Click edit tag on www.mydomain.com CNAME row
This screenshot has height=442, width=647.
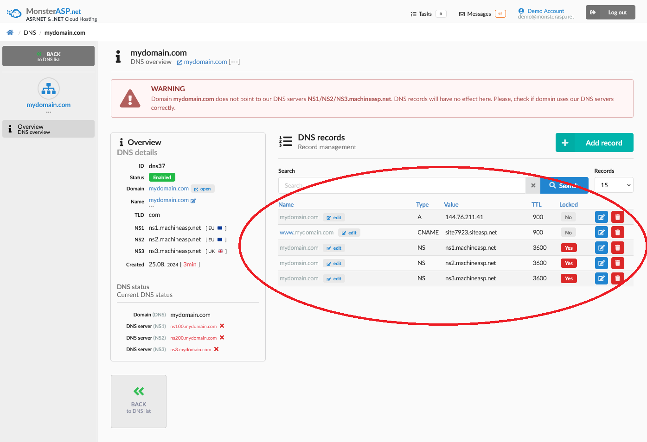click(349, 233)
